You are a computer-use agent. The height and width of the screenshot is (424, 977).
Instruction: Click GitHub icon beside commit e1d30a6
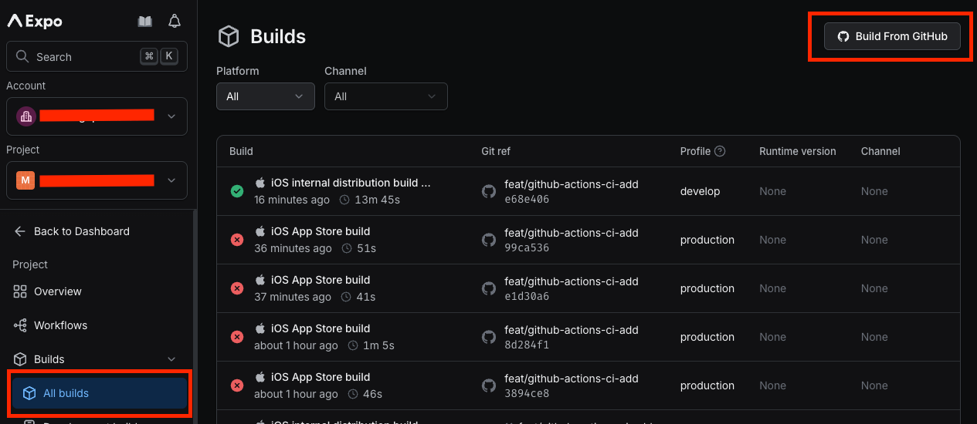(x=488, y=288)
